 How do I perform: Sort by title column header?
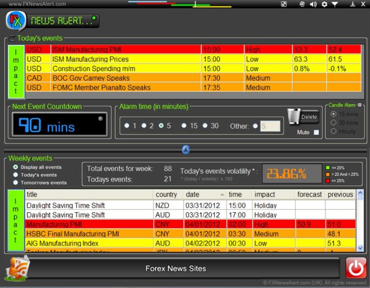89,195
